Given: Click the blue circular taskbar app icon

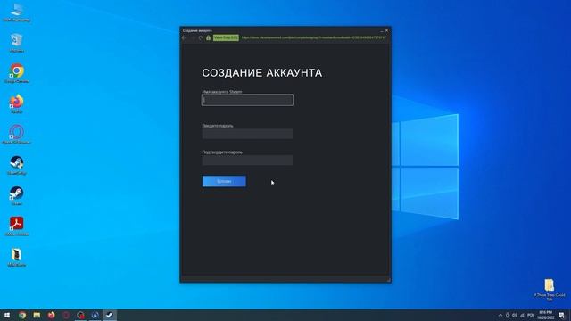Looking at the screenshot, I should pos(95,315).
